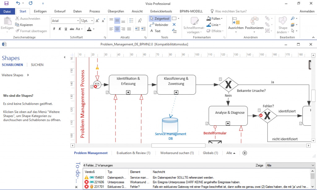317x190 pixels.
Task: Click the red error icon for 221606
Action: pos(87,182)
